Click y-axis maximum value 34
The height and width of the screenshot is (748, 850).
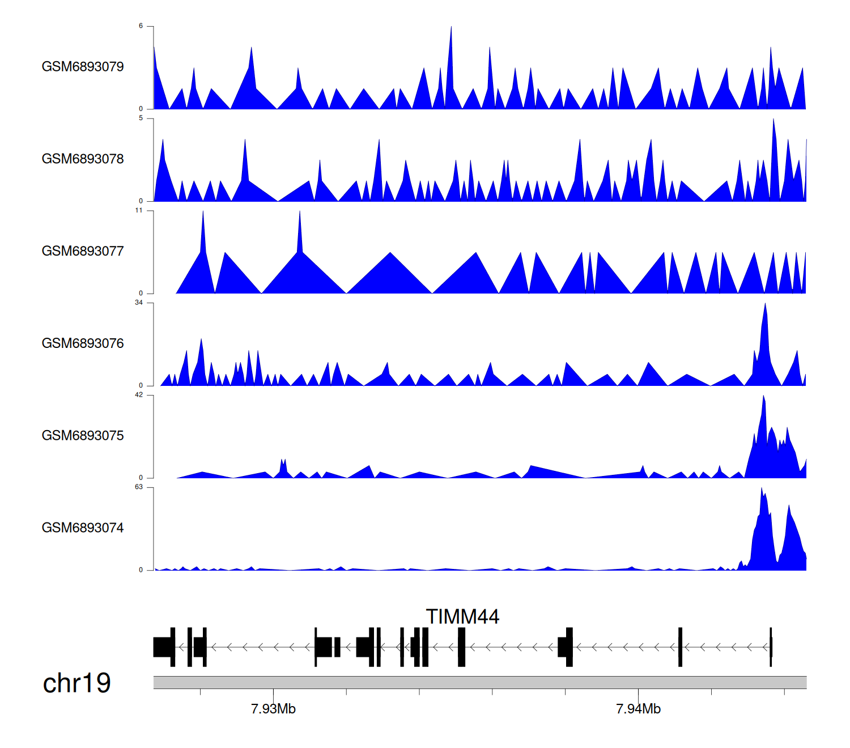(x=139, y=303)
